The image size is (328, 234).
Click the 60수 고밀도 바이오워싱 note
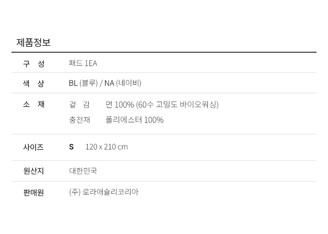click(x=177, y=104)
